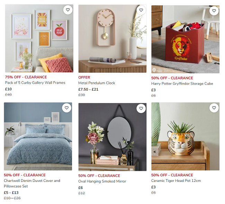This screenshot has width=225, height=204.
Task: View the blue duvet cover photo
Action: pyautogui.click(x=38, y=136)
